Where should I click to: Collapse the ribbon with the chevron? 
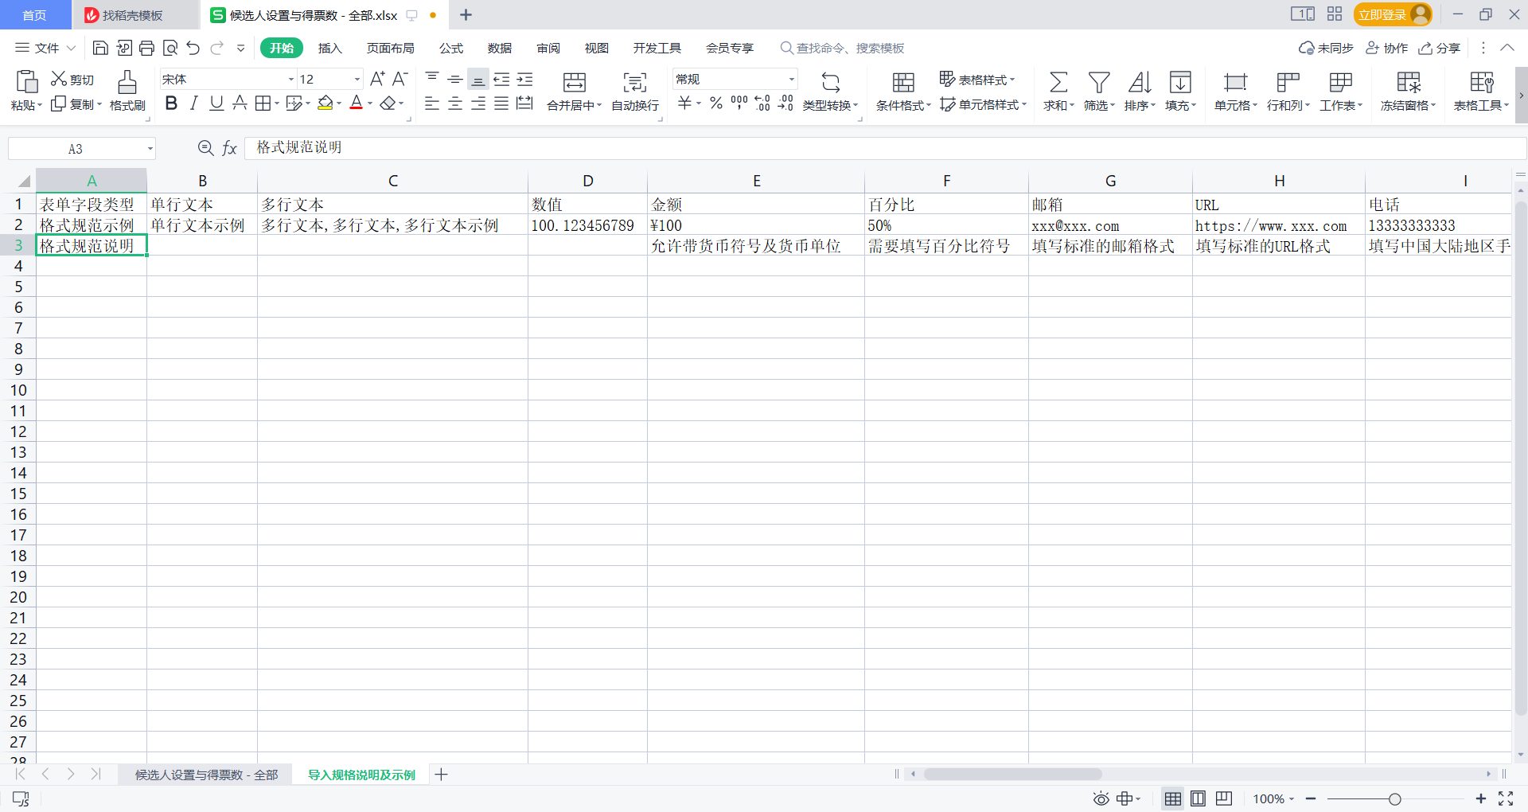[1507, 48]
